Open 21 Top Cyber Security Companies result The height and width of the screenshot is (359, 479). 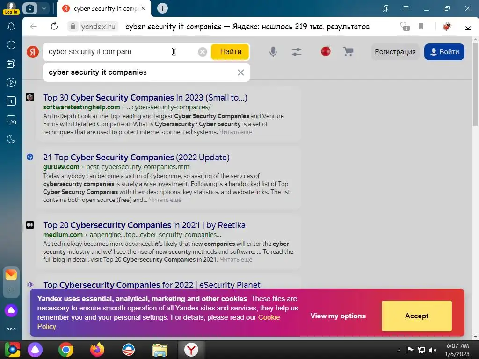(136, 158)
